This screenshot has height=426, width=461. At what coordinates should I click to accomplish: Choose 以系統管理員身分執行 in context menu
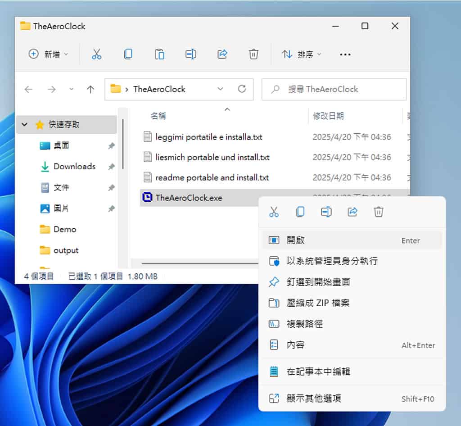352,261
